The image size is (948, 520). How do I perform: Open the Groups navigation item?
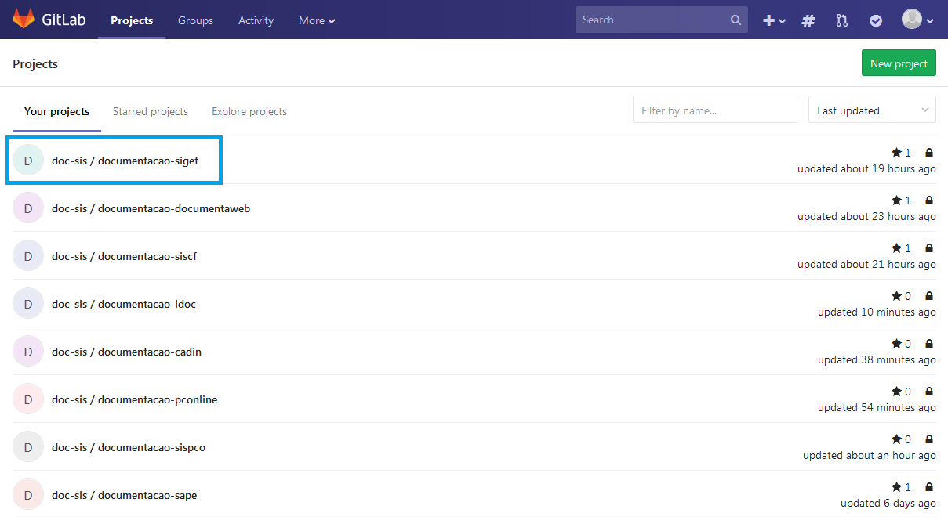click(x=195, y=20)
